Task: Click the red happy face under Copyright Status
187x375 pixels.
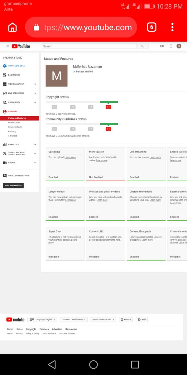Action: (x=108, y=107)
